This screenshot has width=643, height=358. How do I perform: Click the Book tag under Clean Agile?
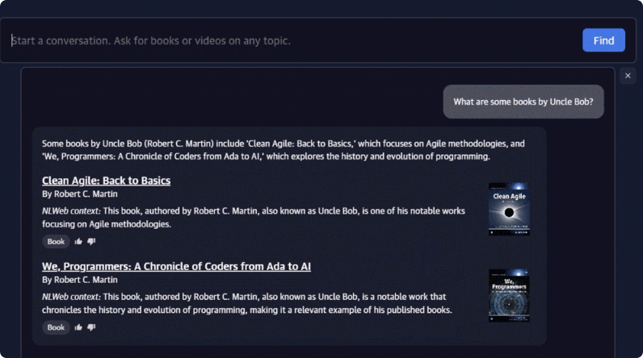[56, 241]
